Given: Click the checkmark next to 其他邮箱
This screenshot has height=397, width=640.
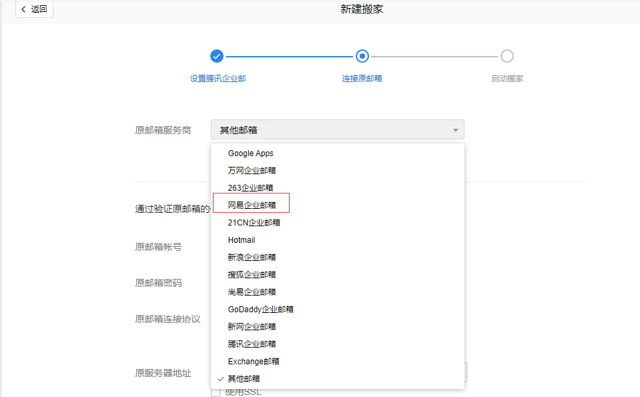Looking at the screenshot, I should pos(220,378).
